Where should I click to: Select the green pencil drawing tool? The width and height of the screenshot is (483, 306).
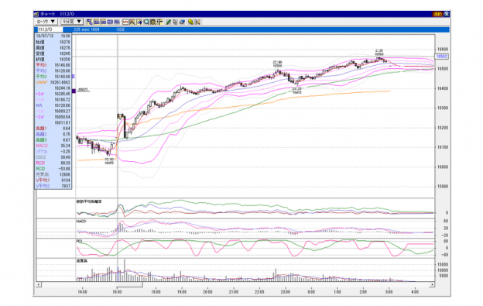point(169,22)
